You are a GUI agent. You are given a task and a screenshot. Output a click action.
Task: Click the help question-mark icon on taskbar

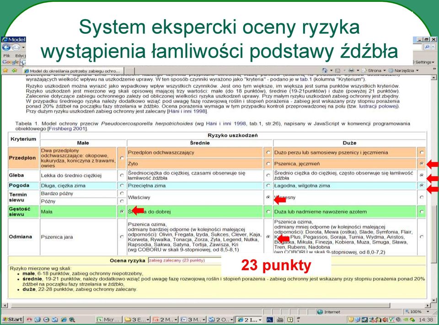click(x=290, y=320)
